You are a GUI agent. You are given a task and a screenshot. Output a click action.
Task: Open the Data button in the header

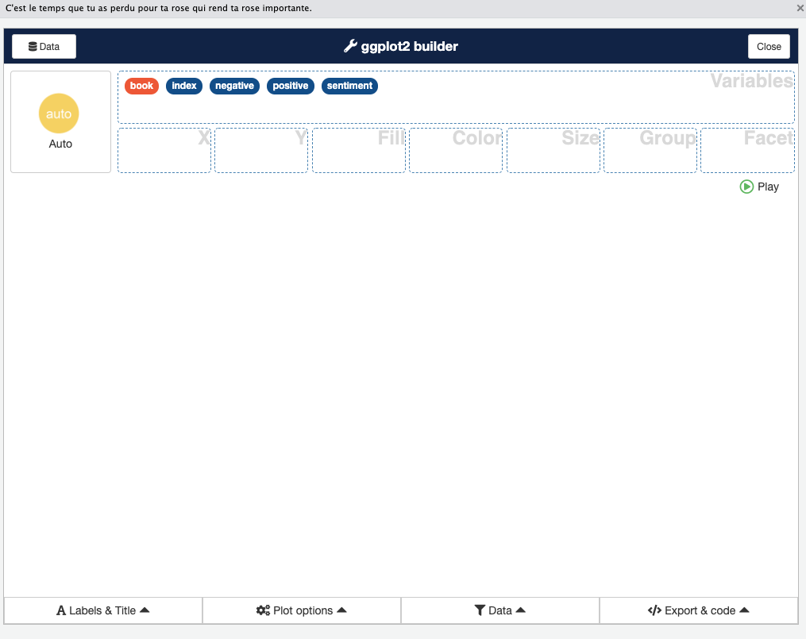[x=44, y=46]
